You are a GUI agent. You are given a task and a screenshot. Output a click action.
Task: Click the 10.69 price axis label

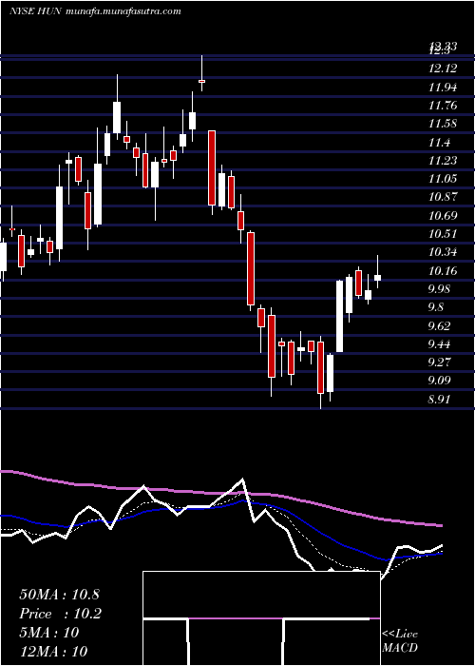click(443, 215)
